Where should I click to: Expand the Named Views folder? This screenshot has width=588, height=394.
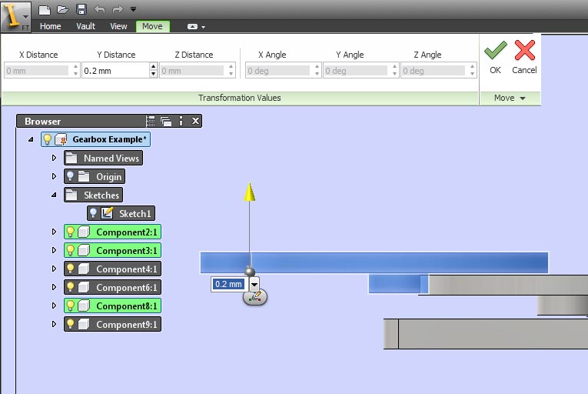pyautogui.click(x=54, y=158)
